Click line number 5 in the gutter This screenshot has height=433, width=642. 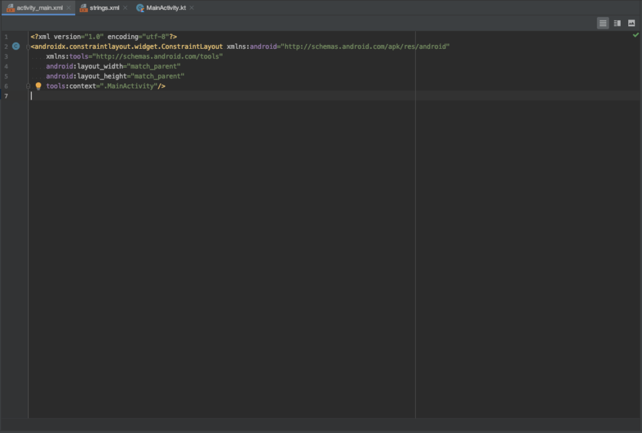pyautogui.click(x=6, y=76)
